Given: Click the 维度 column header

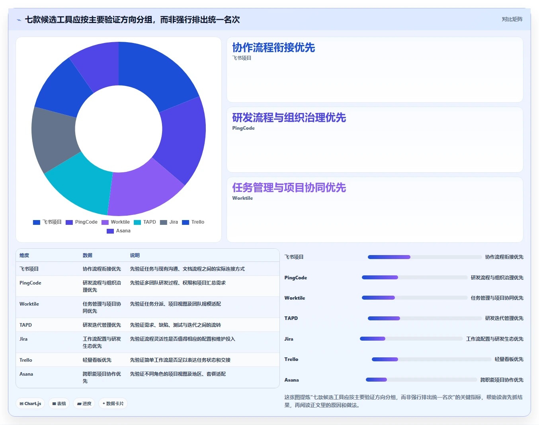Looking at the screenshot, I should tap(24, 255).
